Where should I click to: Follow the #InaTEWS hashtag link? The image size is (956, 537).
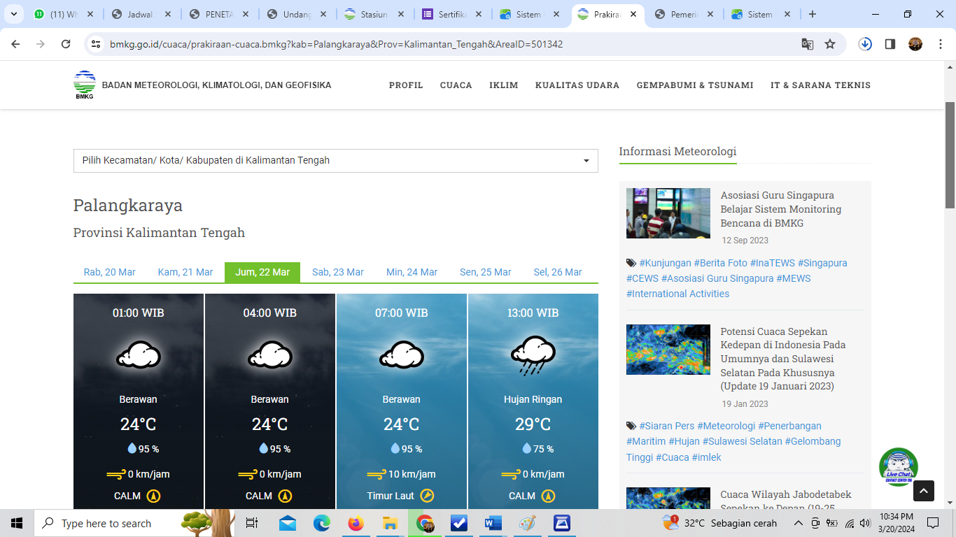(773, 263)
